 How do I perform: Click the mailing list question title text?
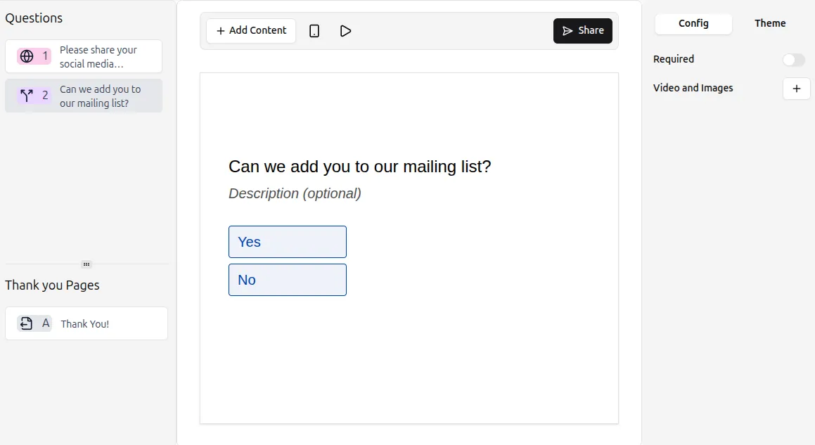(x=359, y=167)
